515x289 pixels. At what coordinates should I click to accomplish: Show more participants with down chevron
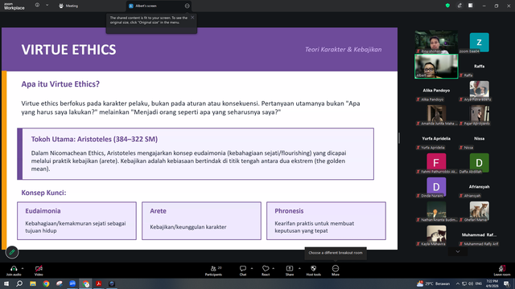[458, 251]
